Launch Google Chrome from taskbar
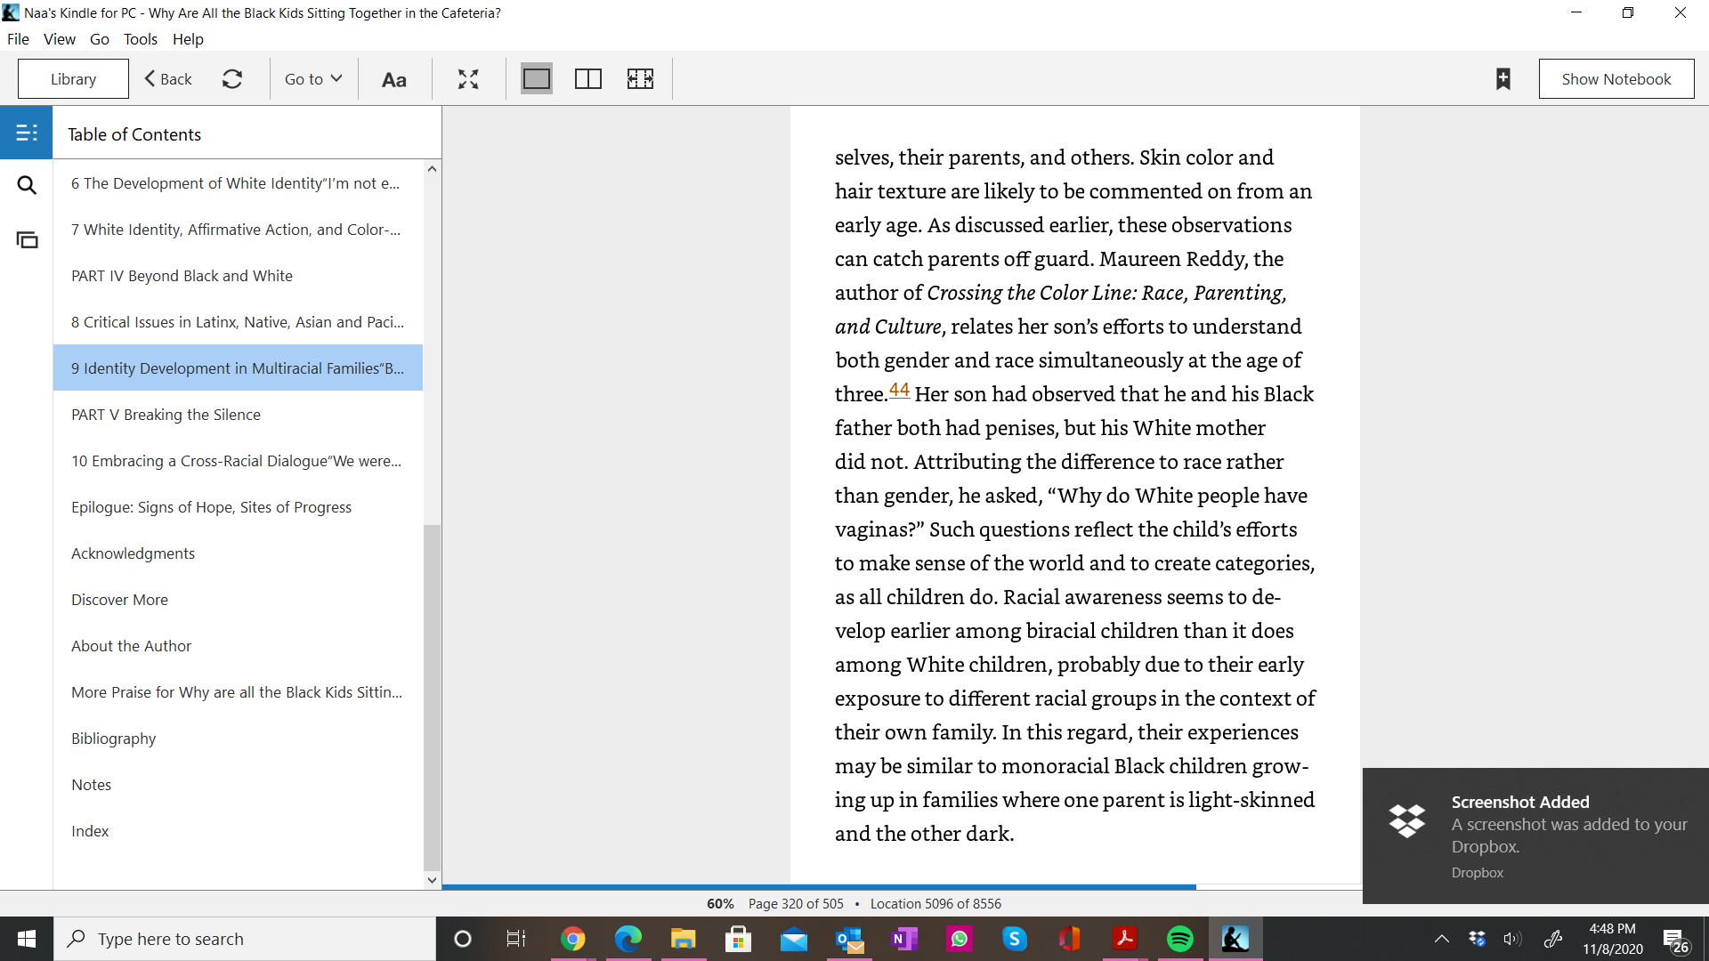The width and height of the screenshot is (1709, 961). coord(573,939)
